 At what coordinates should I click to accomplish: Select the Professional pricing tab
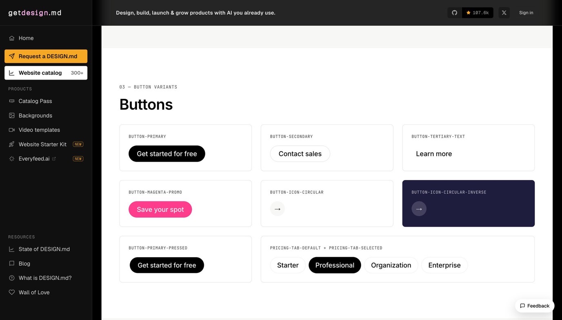[335, 265]
